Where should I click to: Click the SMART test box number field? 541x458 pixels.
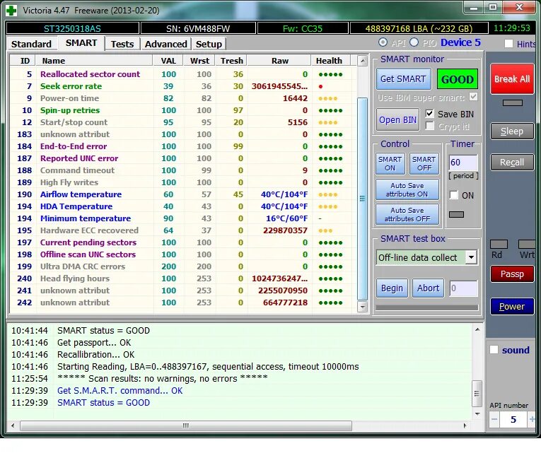463,288
